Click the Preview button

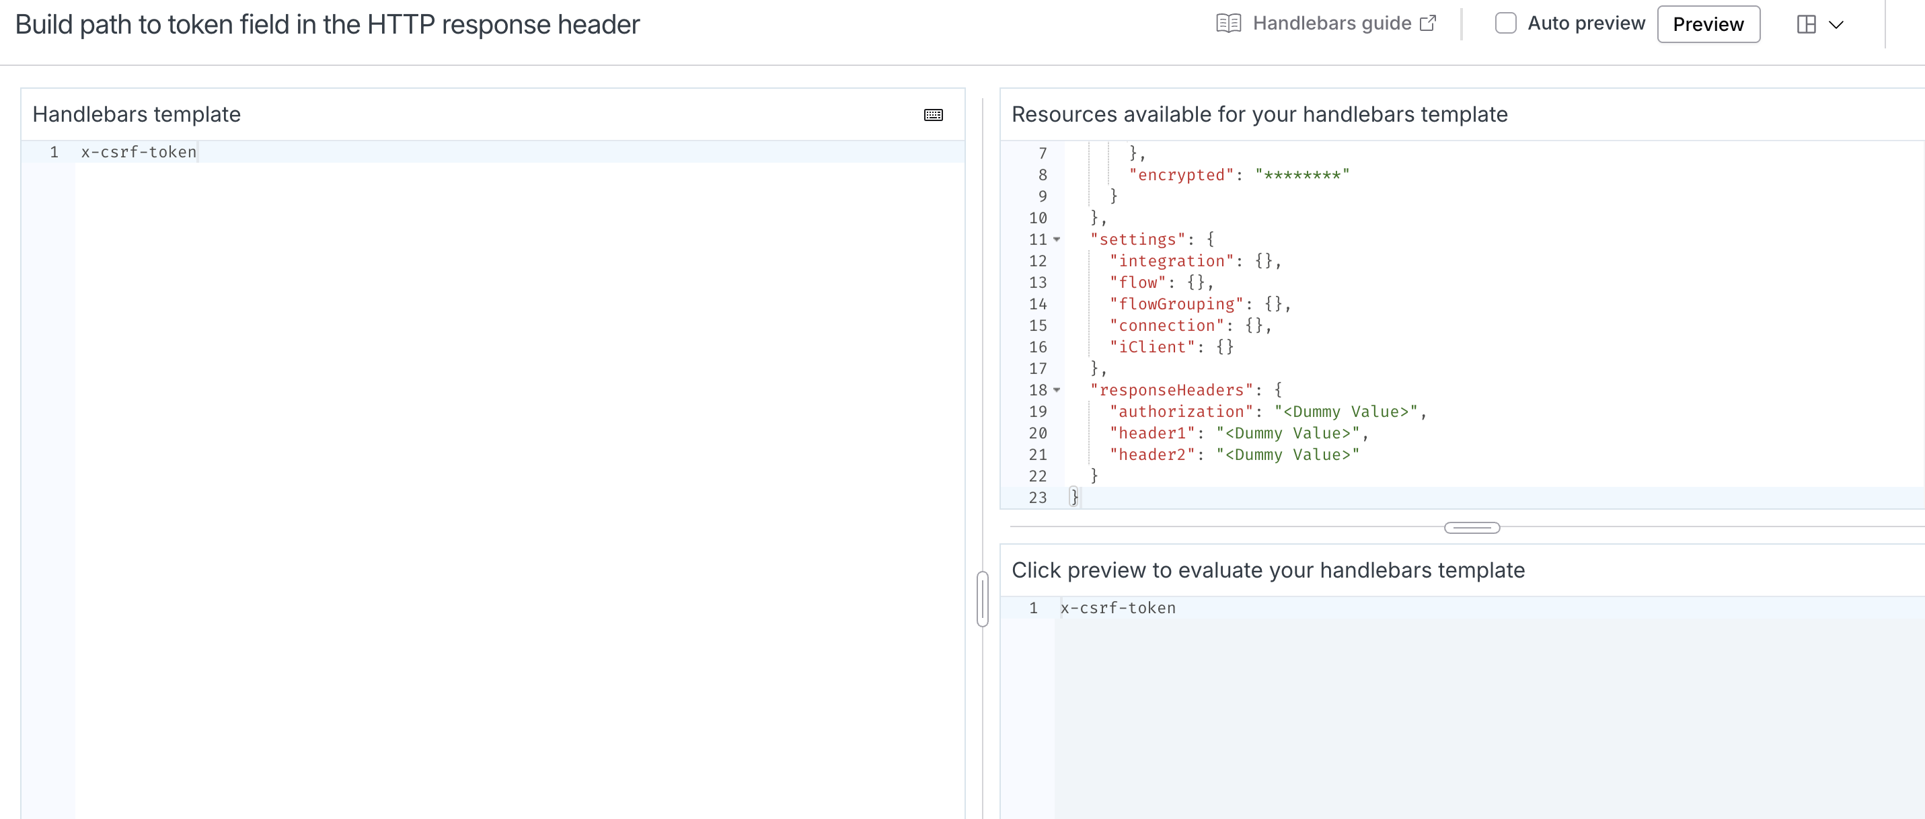click(x=1708, y=25)
